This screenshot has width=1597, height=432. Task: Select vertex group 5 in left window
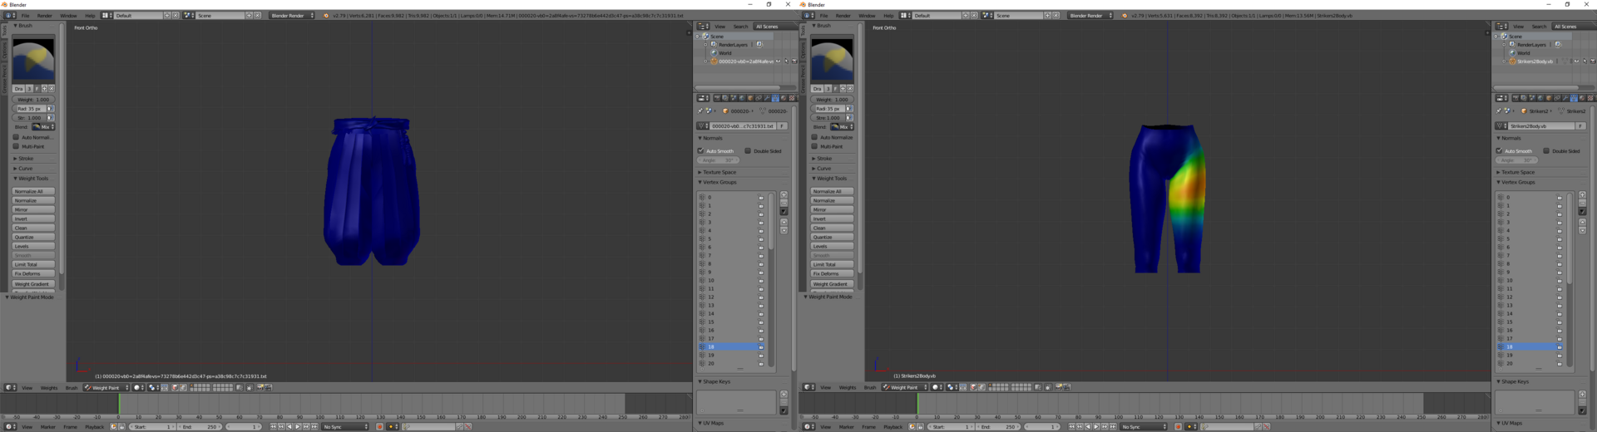[x=730, y=239]
